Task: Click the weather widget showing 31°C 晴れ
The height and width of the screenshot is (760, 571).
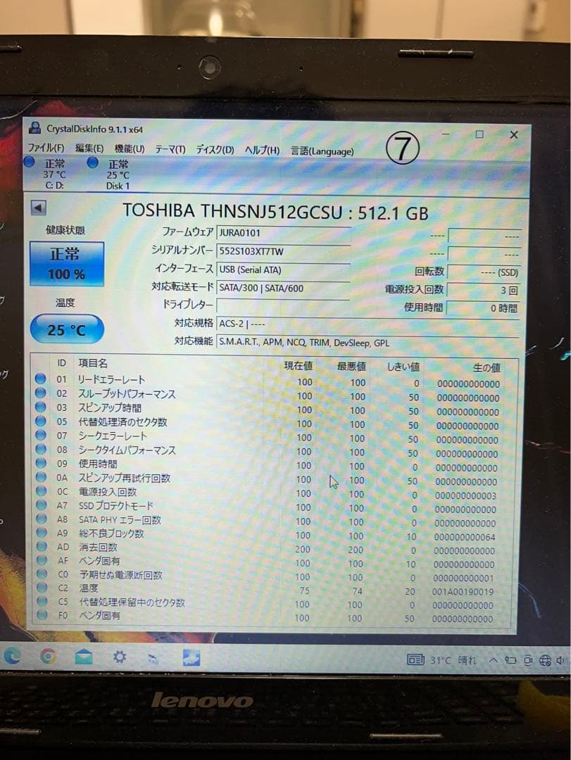Action: point(451,660)
